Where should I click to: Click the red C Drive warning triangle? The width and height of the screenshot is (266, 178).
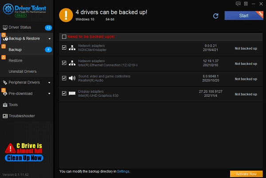[x=10, y=148]
